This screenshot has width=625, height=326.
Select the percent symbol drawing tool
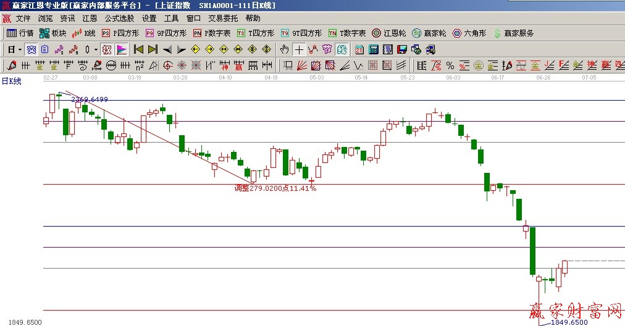450,65
